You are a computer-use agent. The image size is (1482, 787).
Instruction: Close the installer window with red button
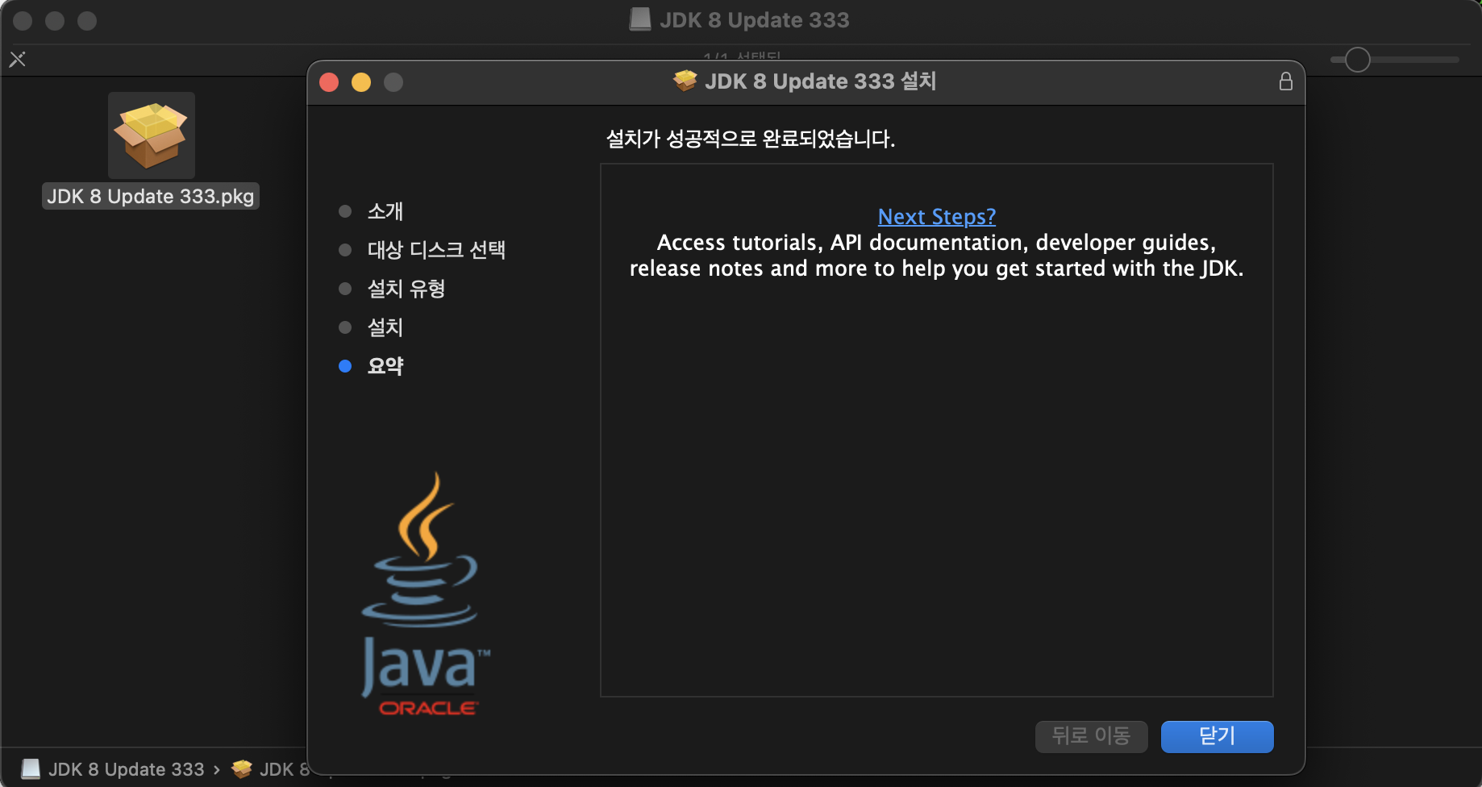click(329, 82)
